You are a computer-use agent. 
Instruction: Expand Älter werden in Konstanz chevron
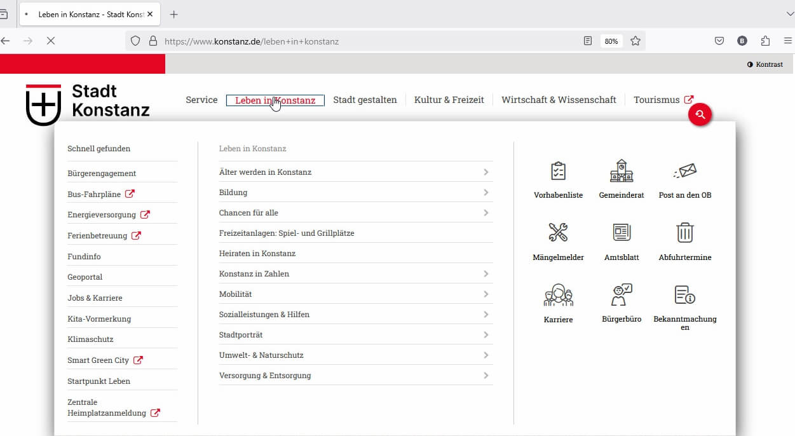(x=486, y=172)
